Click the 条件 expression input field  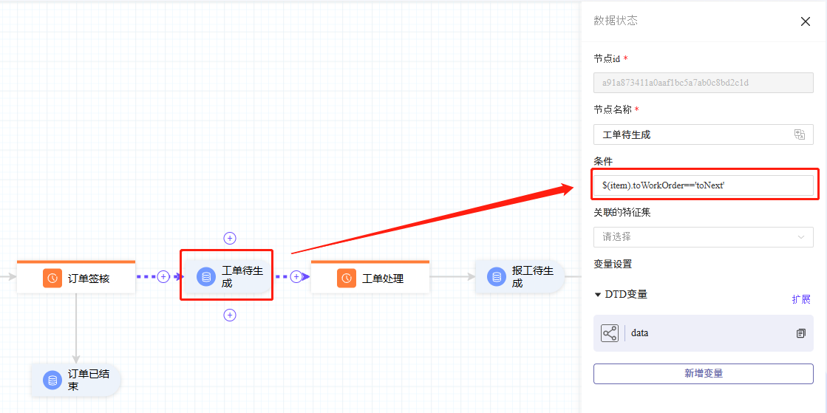click(x=704, y=185)
